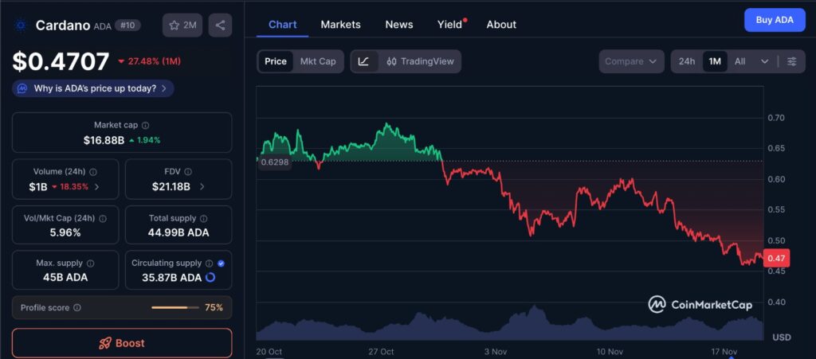Screen dimensions: 816x359
Task: Click the 27 Oct date axis label
Action: click(x=381, y=352)
